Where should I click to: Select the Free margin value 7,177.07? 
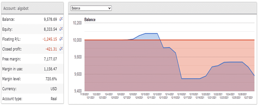[x=50, y=59]
